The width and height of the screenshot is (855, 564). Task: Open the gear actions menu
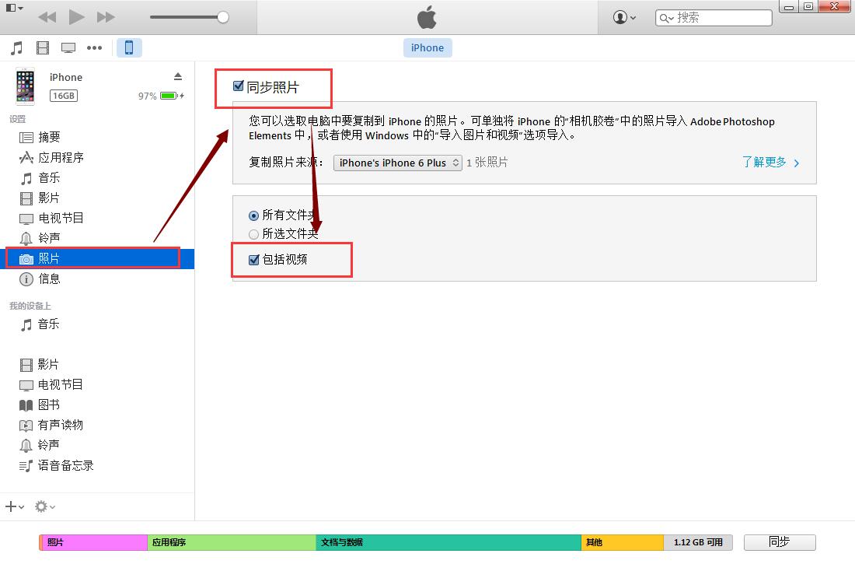pos(45,506)
